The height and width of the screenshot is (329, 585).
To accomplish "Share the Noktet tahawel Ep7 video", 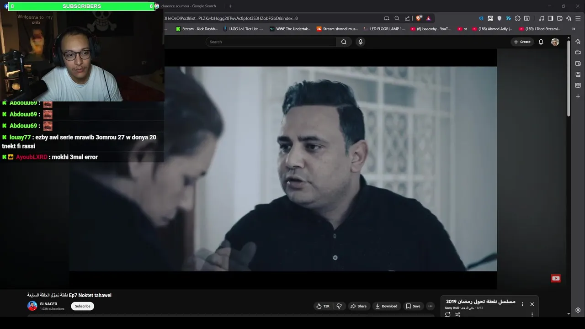I will pos(358,306).
